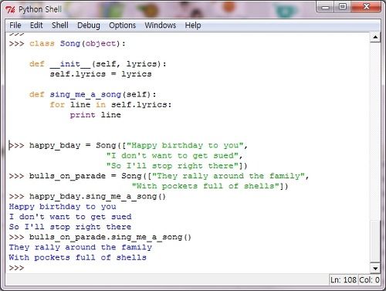Click the 'def sing_me_a_song(self):' line
Screen dimensions: 386x291
93,95
